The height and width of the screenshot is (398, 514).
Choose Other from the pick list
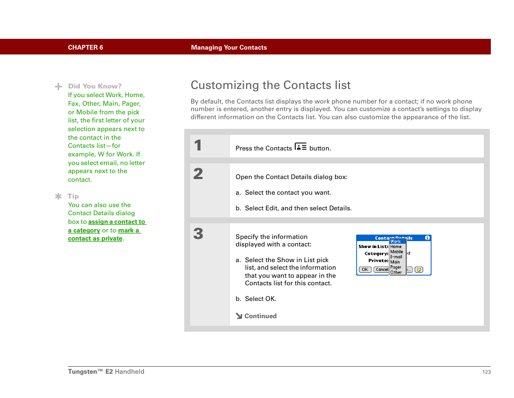click(x=398, y=272)
